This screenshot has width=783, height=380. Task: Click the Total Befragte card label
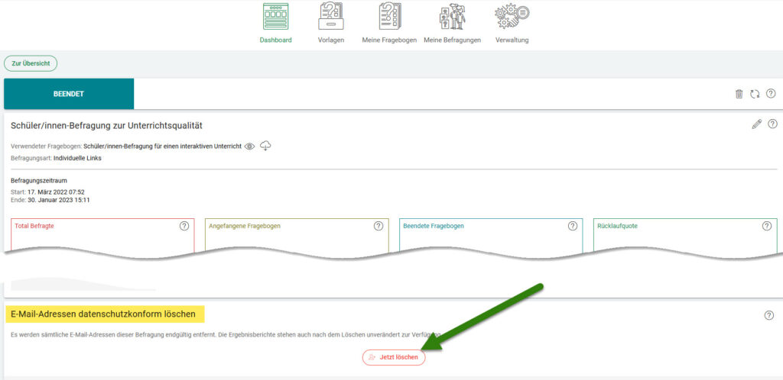[34, 226]
